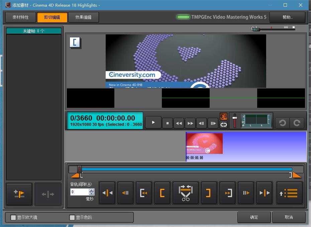Enable 显示放大镜 checkbox
The height and width of the screenshot is (227, 311).
tap(13, 217)
